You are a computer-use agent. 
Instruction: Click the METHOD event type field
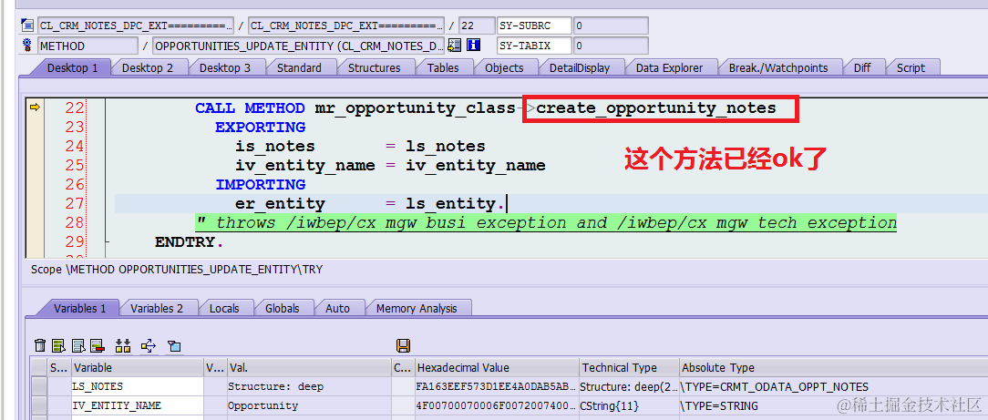(x=87, y=46)
